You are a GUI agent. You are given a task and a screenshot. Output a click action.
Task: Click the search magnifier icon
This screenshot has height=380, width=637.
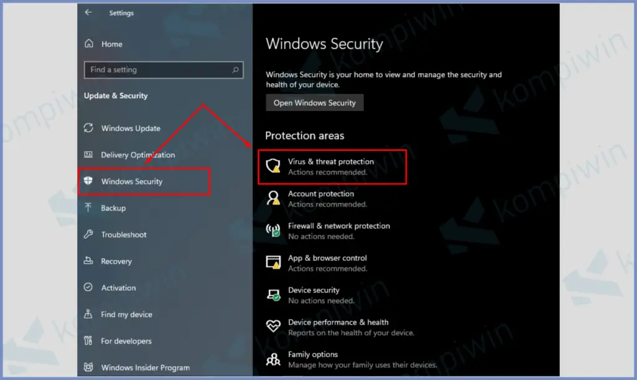coord(235,70)
